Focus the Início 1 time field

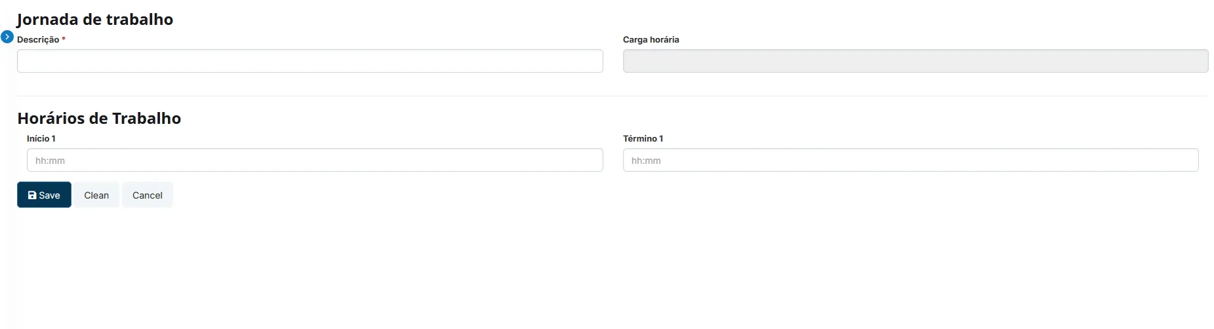[x=315, y=160]
